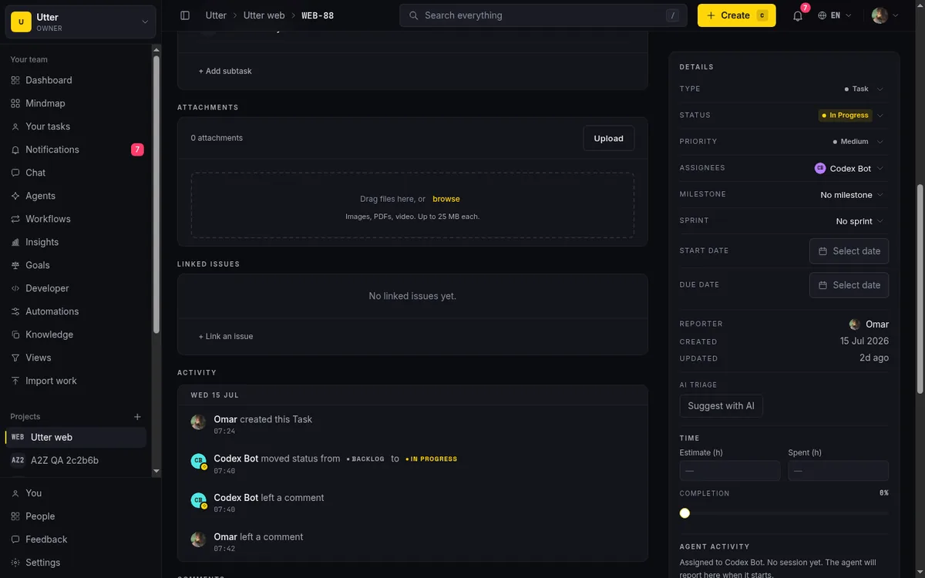925x578 pixels.
Task: Click the A2Z project badge icon
Action: [17, 460]
